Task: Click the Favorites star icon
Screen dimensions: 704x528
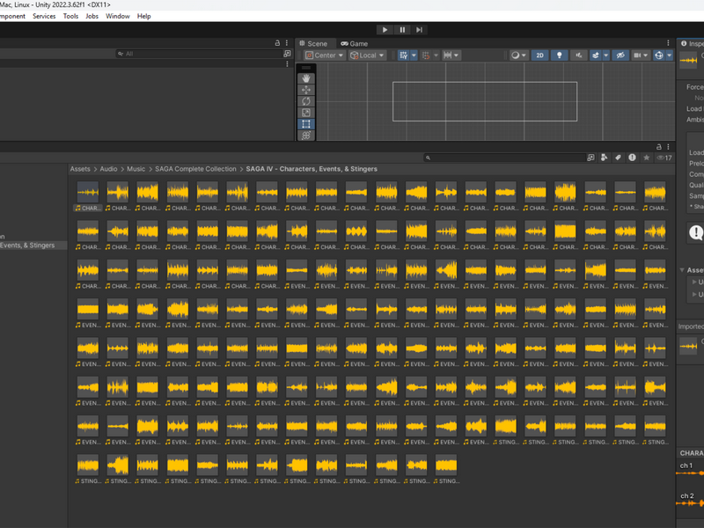Action: (646, 158)
